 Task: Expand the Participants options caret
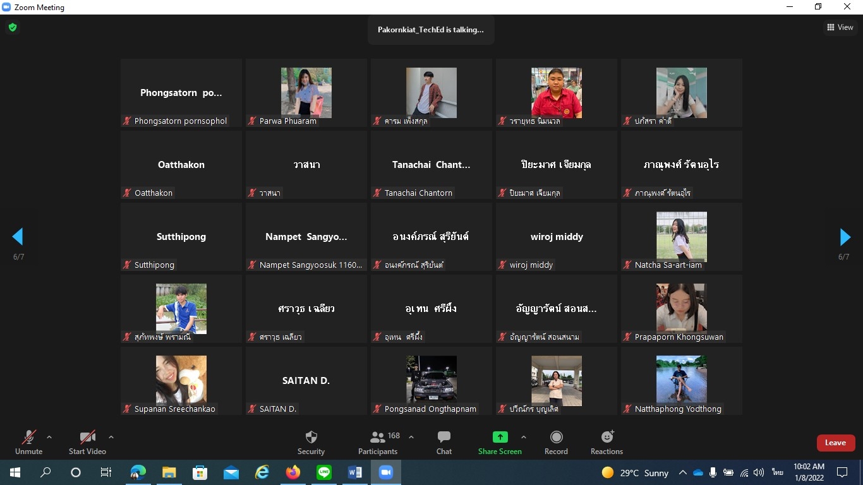point(411,437)
